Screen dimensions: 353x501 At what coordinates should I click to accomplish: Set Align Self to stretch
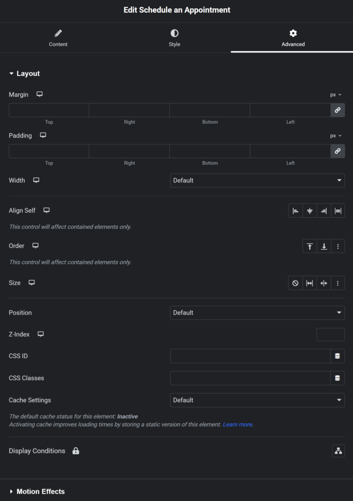[338, 211]
